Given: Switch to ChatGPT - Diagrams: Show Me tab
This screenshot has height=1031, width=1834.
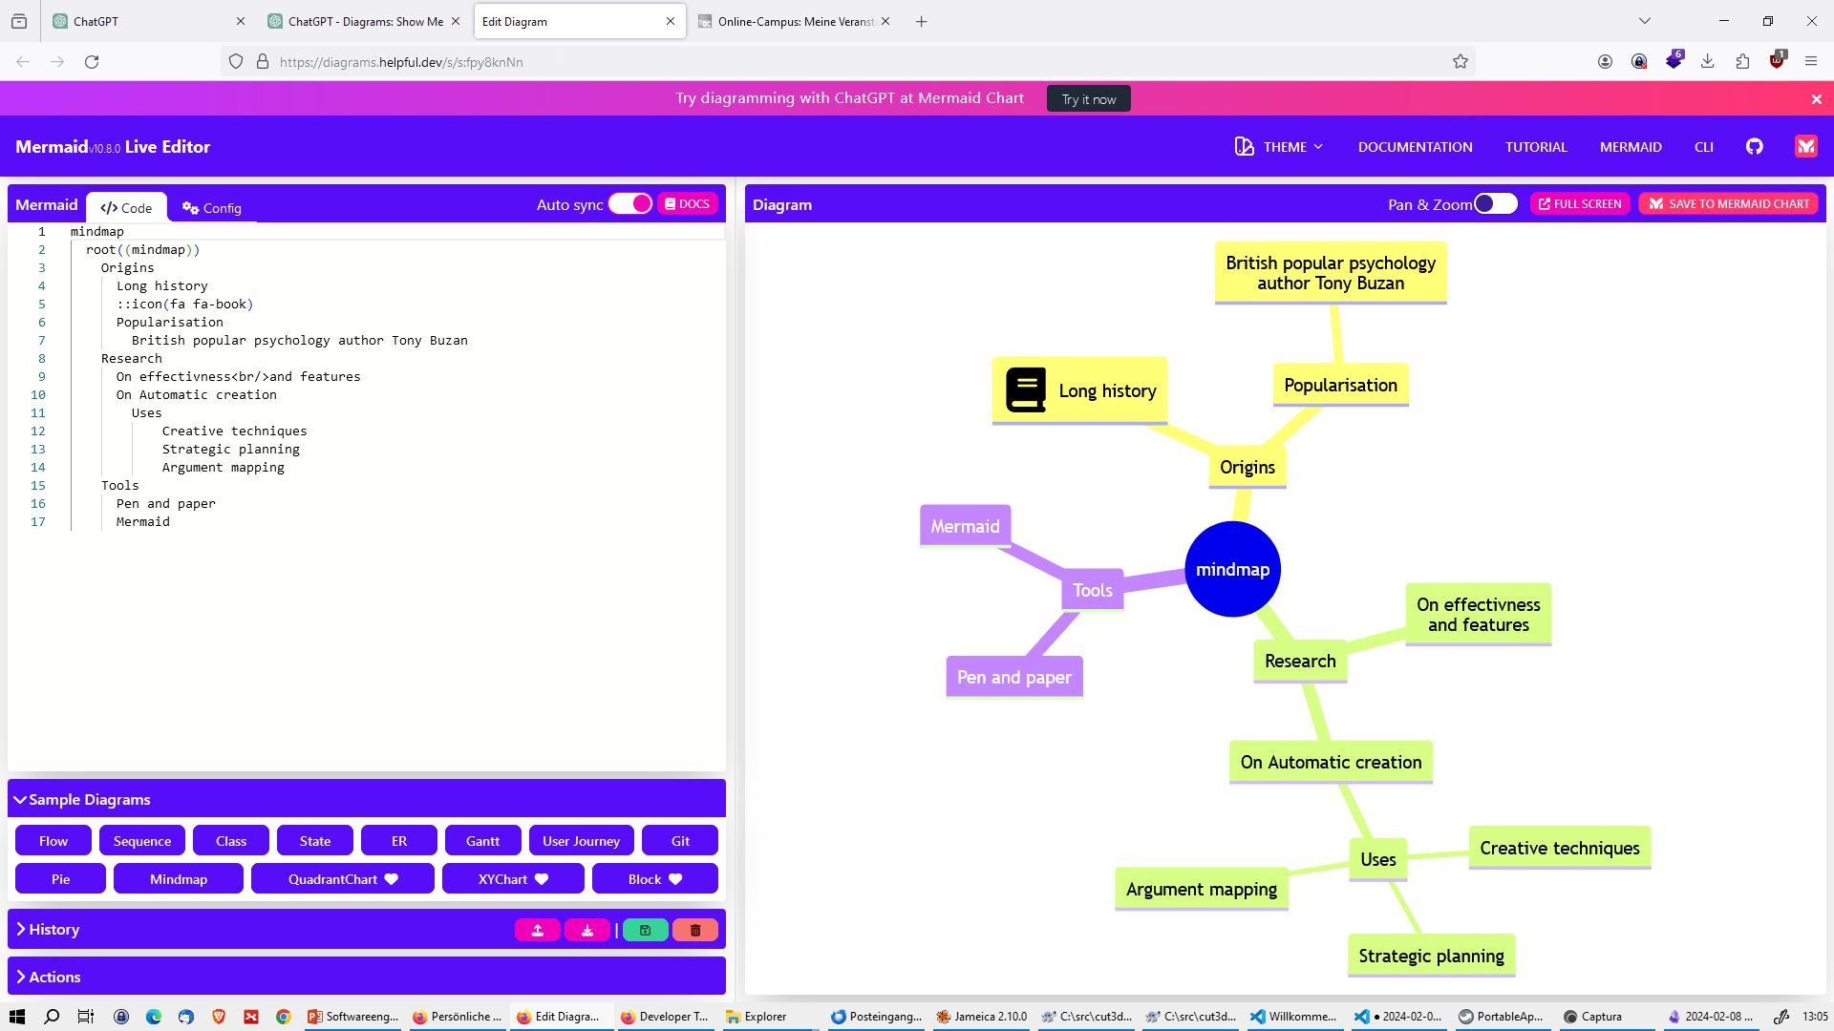Looking at the screenshot, I should click(365, 21).
